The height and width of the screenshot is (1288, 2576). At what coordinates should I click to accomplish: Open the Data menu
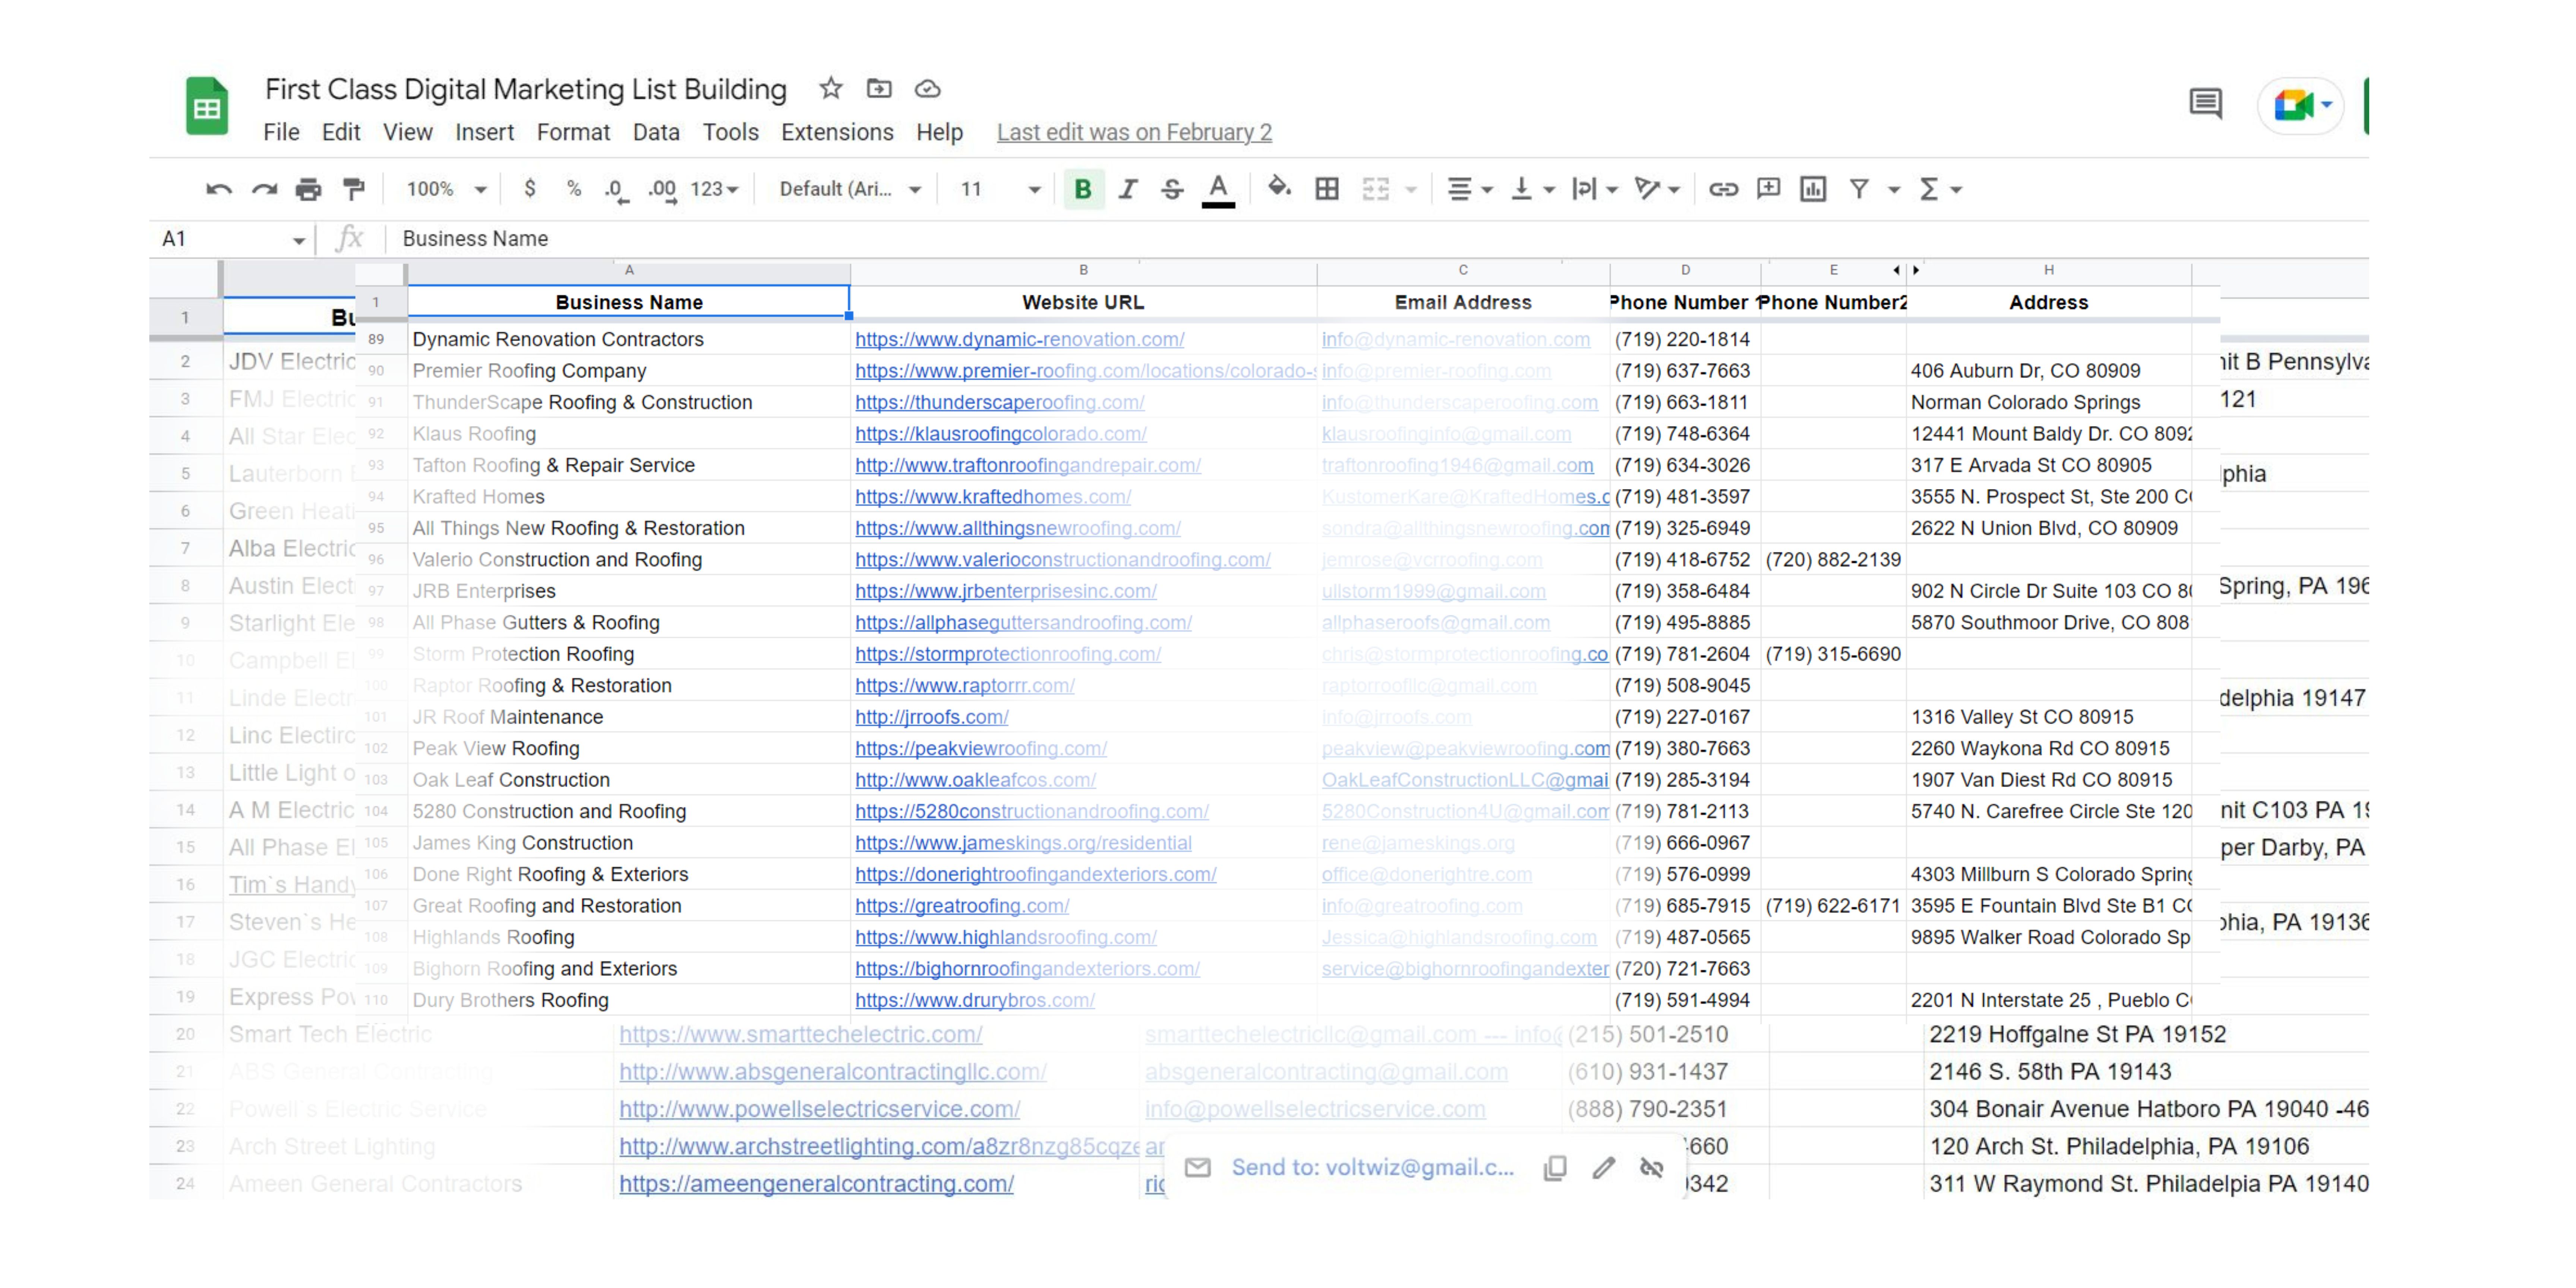(x=656, y=132)
